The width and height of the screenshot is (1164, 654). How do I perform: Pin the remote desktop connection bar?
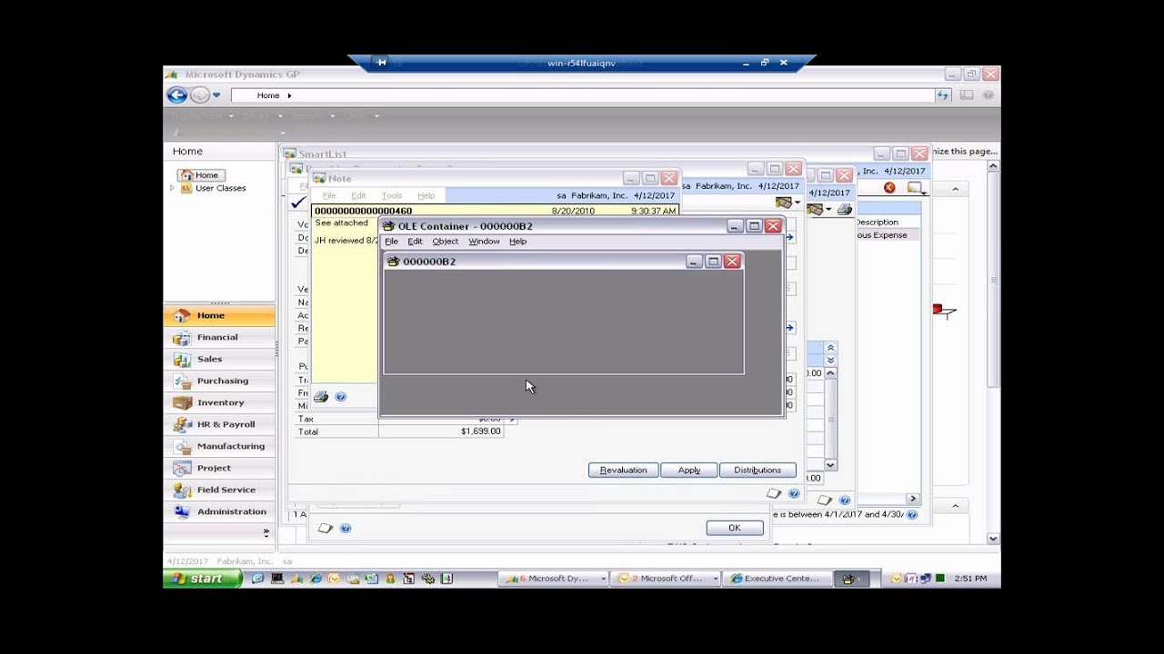click(381, 63)
